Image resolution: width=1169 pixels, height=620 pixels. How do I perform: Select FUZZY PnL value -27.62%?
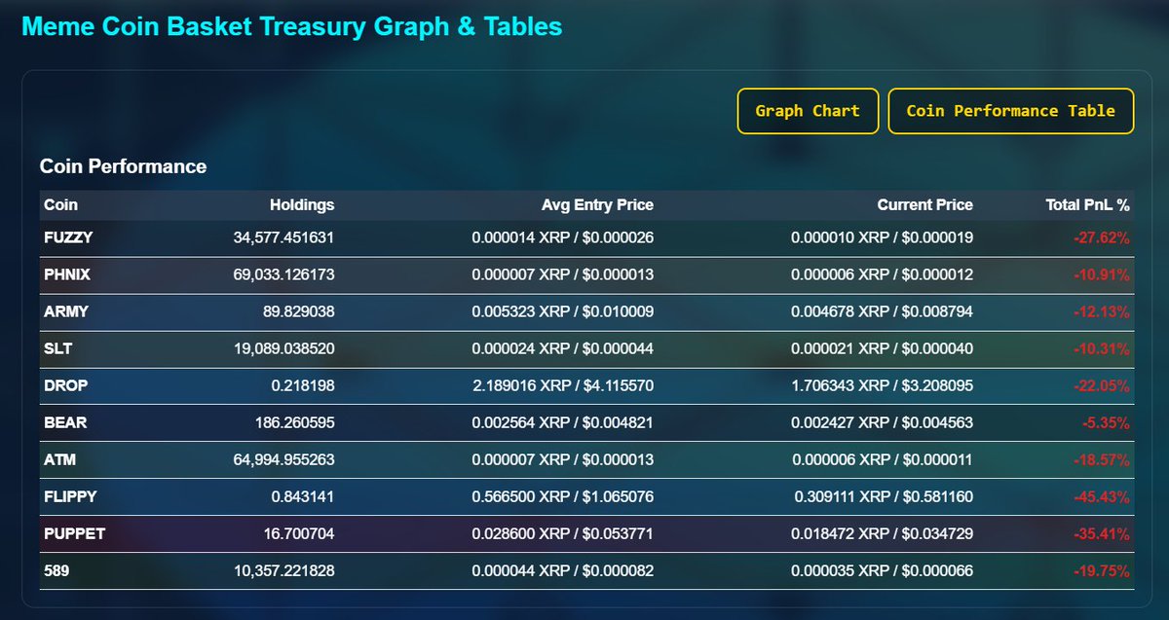(x=1102, y=237)
